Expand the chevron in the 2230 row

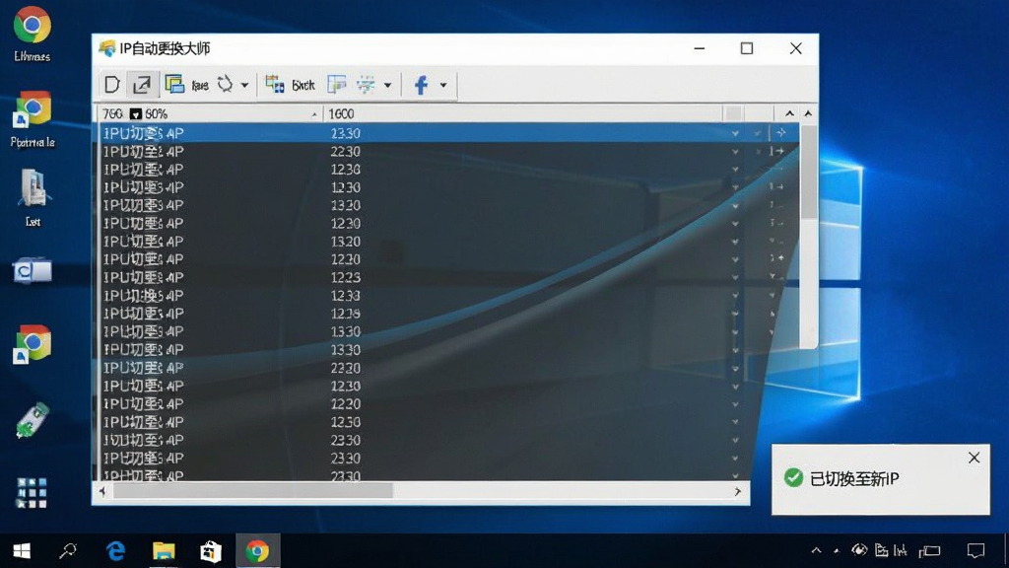coord(735,151)
